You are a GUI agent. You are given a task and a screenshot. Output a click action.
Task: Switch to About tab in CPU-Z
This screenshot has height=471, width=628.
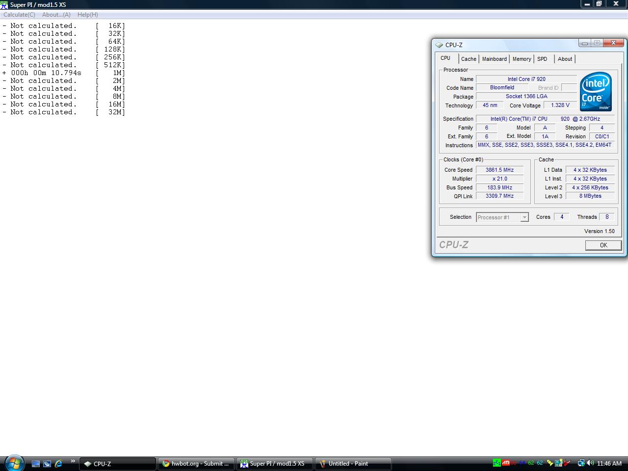point(565,59)
